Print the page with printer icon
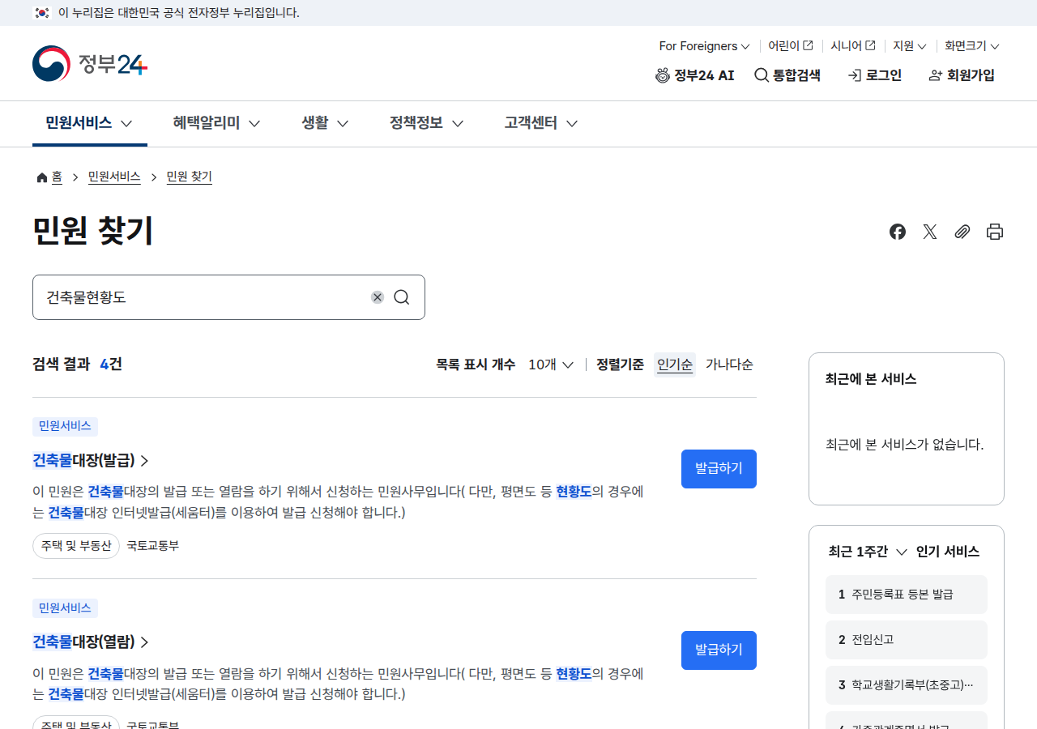Image resolution: width=1037 pixels, height=729 pixels. tap(995, 232)
